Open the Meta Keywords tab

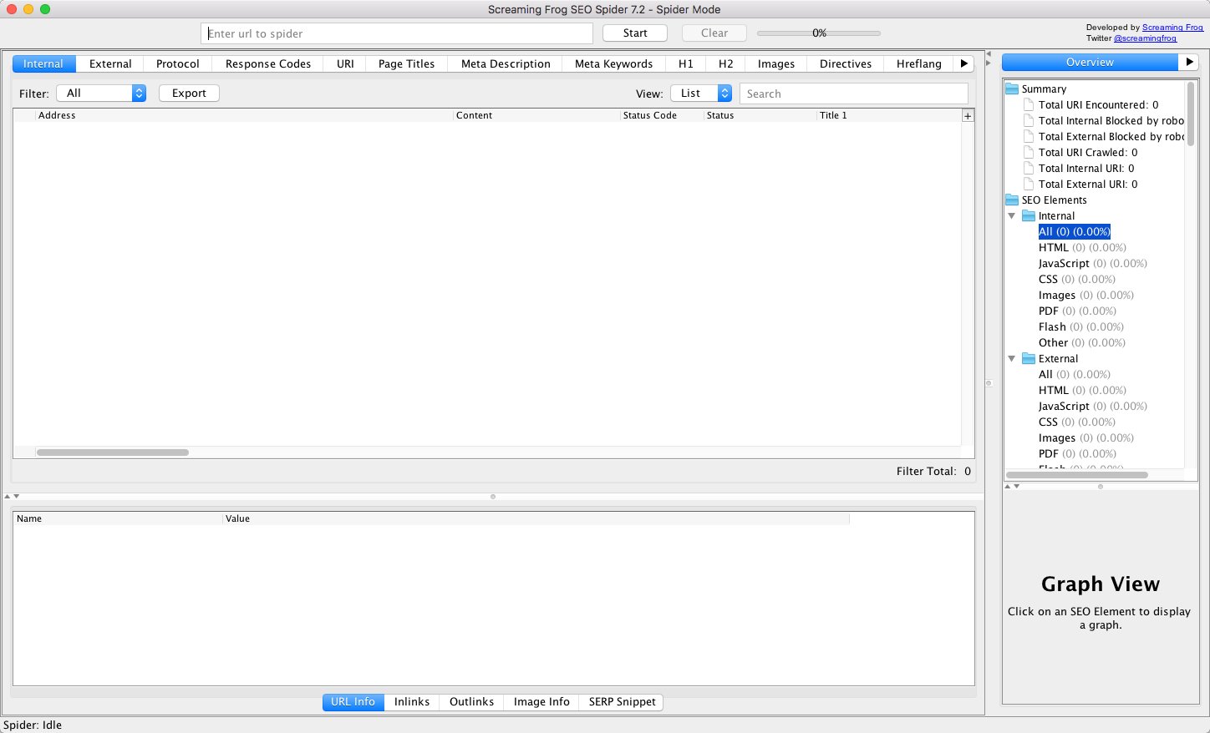coord(613,63)
